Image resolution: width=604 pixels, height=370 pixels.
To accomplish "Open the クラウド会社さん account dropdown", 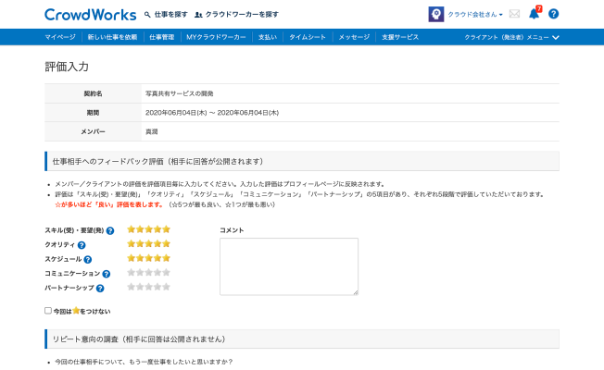I will [474, 15].
